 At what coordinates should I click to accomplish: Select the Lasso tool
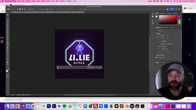(7, 20)
